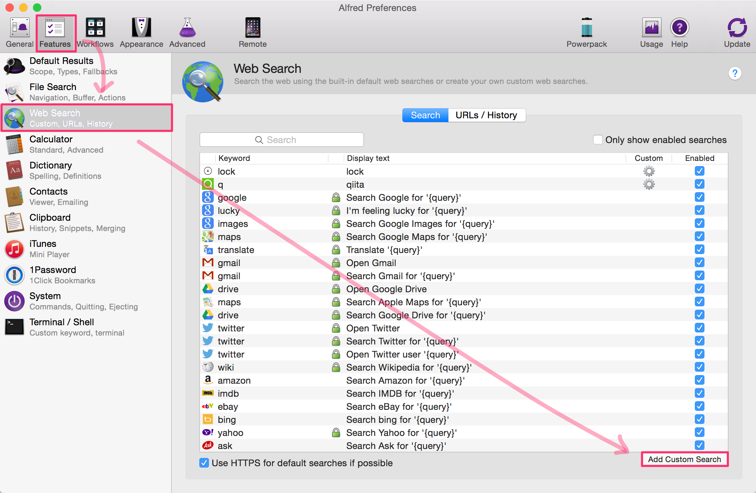This screenshot has height=493, width=756.
Task: Select the Search segmented tab
Action: coord(425,115)
